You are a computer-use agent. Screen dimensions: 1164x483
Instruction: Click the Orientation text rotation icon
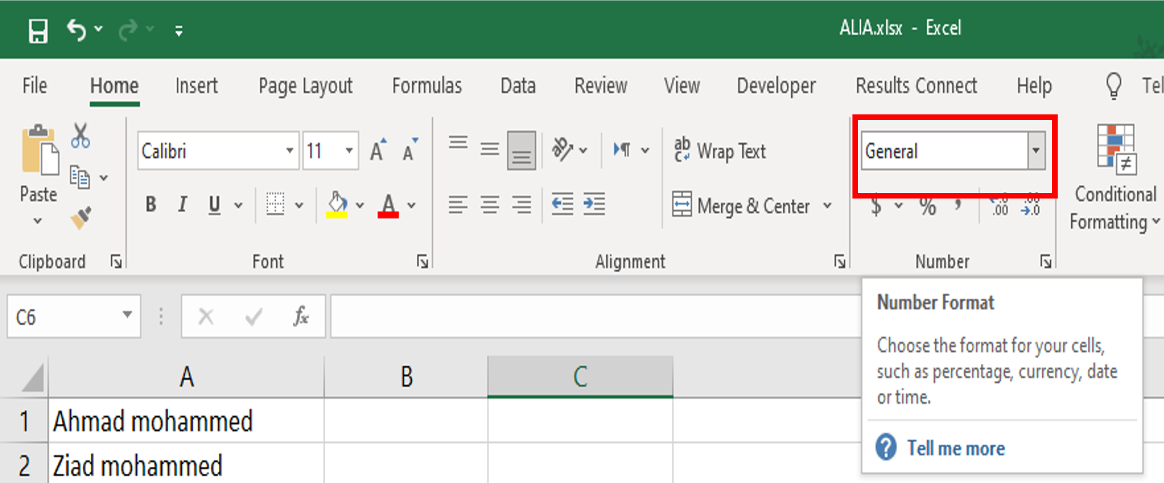tap(563, 149)
